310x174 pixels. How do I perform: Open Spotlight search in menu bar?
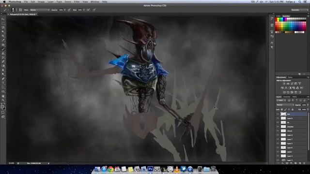(300, 2)
